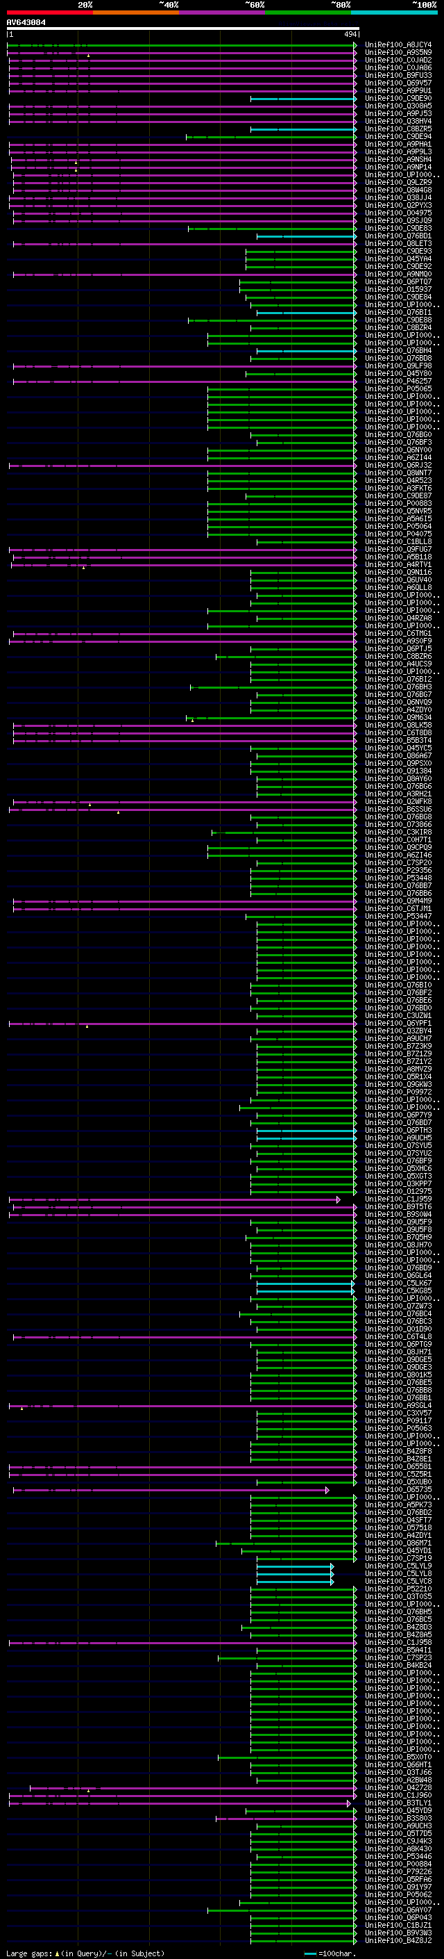Click the cyan alignment bar of C5LK67

[305, 1284]
